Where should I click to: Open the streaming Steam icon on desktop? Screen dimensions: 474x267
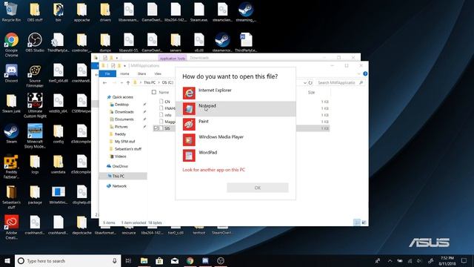246,12
